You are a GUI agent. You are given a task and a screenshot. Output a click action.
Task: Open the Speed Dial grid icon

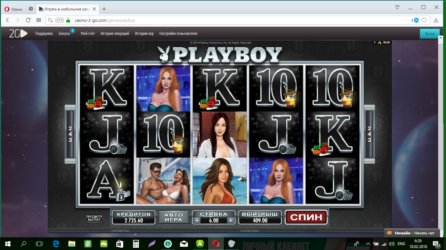click(x=39, y=20)
